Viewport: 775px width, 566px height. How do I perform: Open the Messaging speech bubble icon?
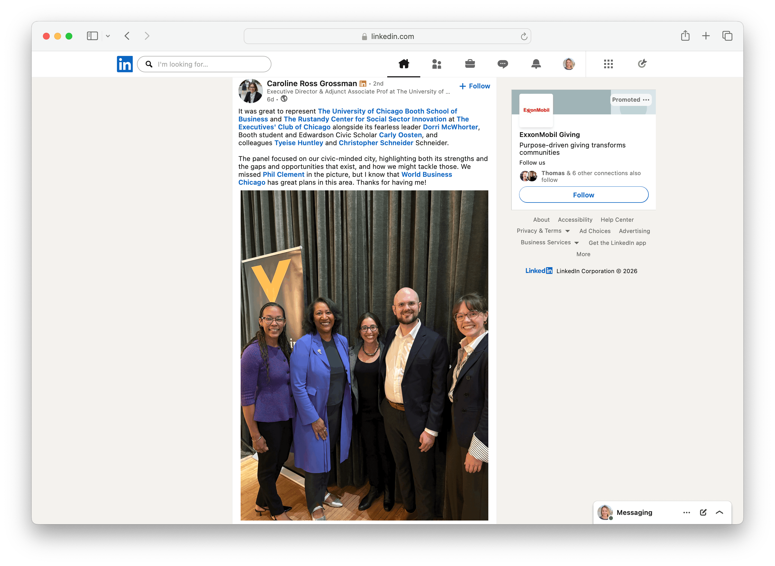pyautogui.click(x=503, y=64)
